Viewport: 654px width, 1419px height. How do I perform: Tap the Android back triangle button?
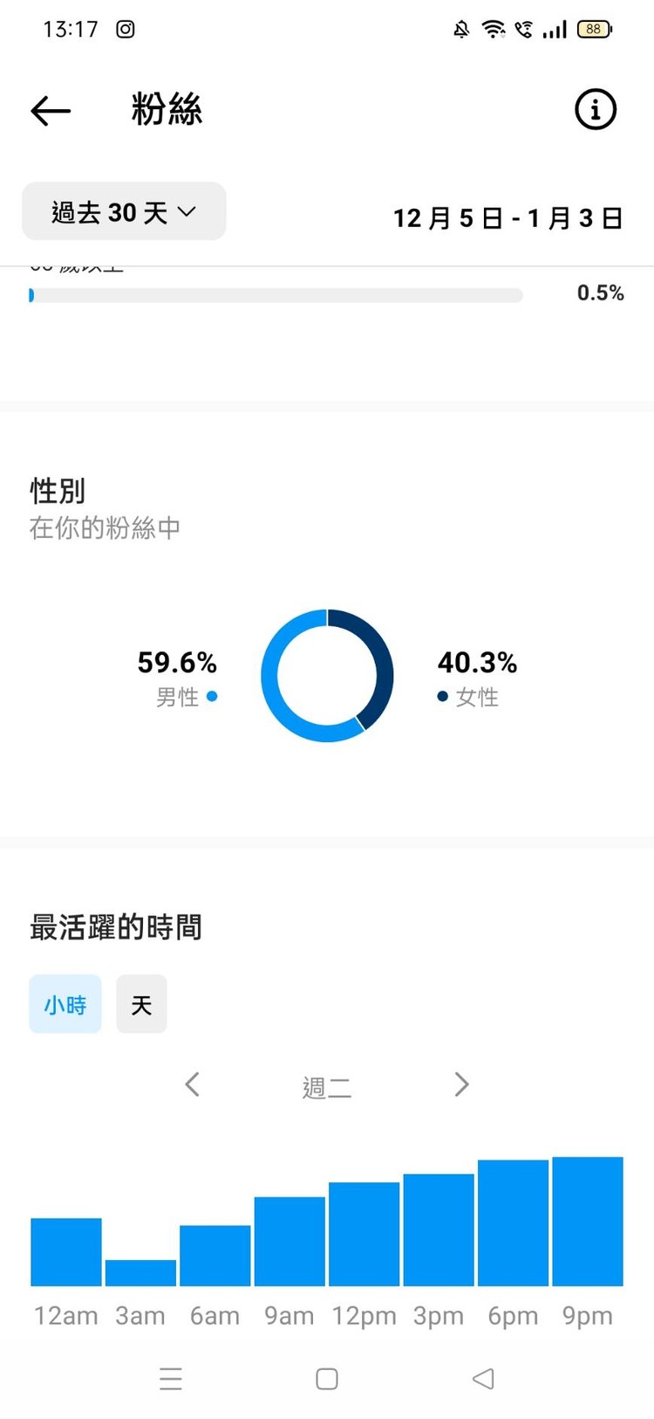click(x=483, y=1378)
